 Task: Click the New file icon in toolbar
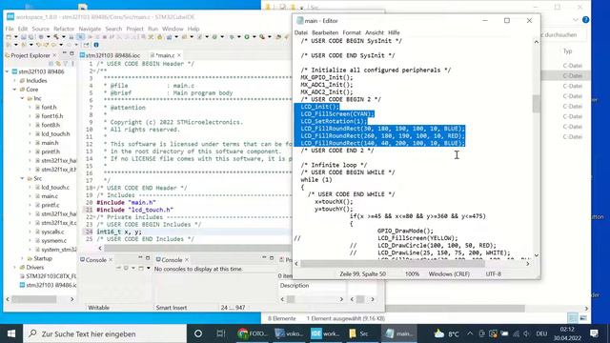click(x=9, y=37)
